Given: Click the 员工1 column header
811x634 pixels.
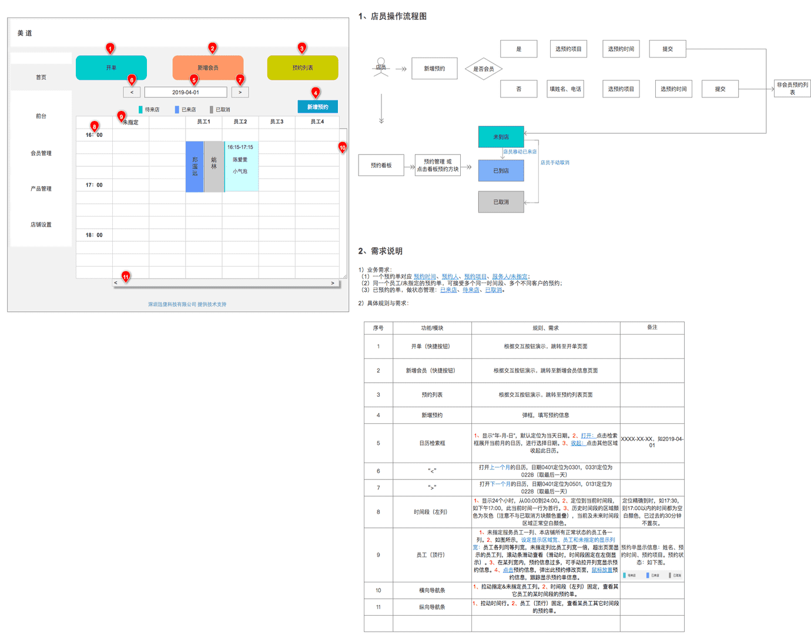Looking at the screenshot, I should tap(204, 122).
